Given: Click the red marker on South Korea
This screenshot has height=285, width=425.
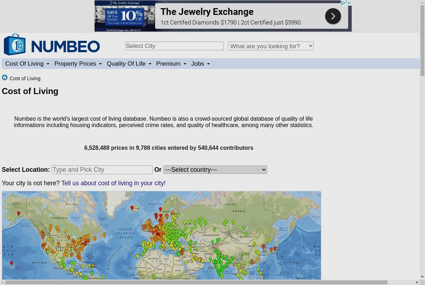Looking at the screenshot, I should coord(263,246).
